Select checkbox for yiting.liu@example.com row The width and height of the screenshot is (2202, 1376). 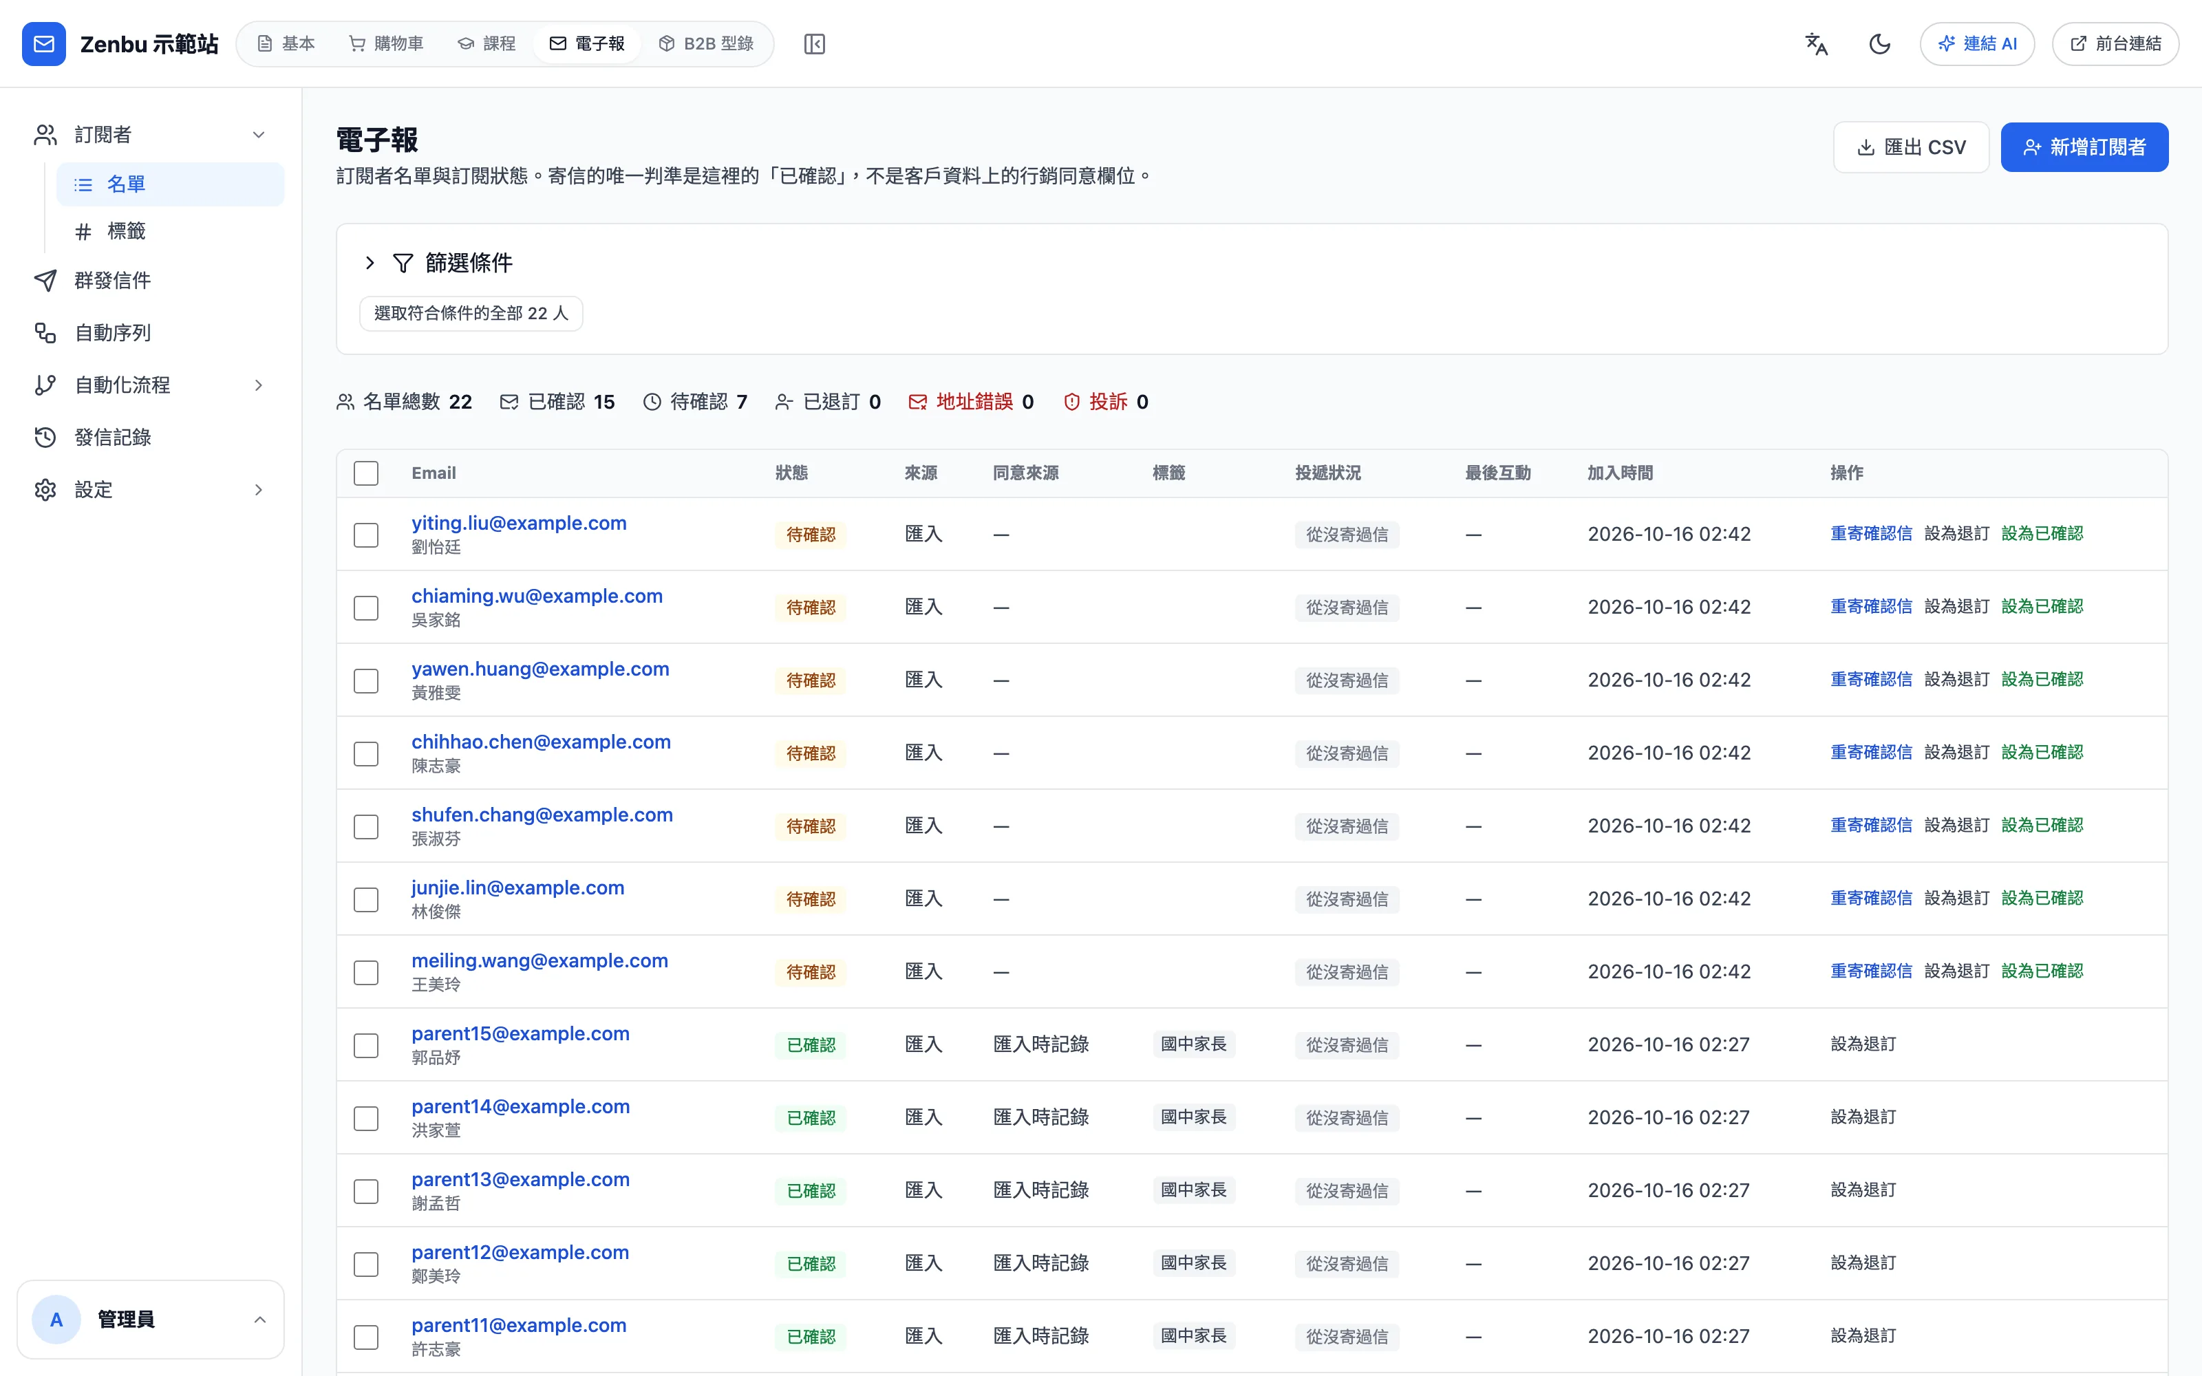(x=366, y=534)
